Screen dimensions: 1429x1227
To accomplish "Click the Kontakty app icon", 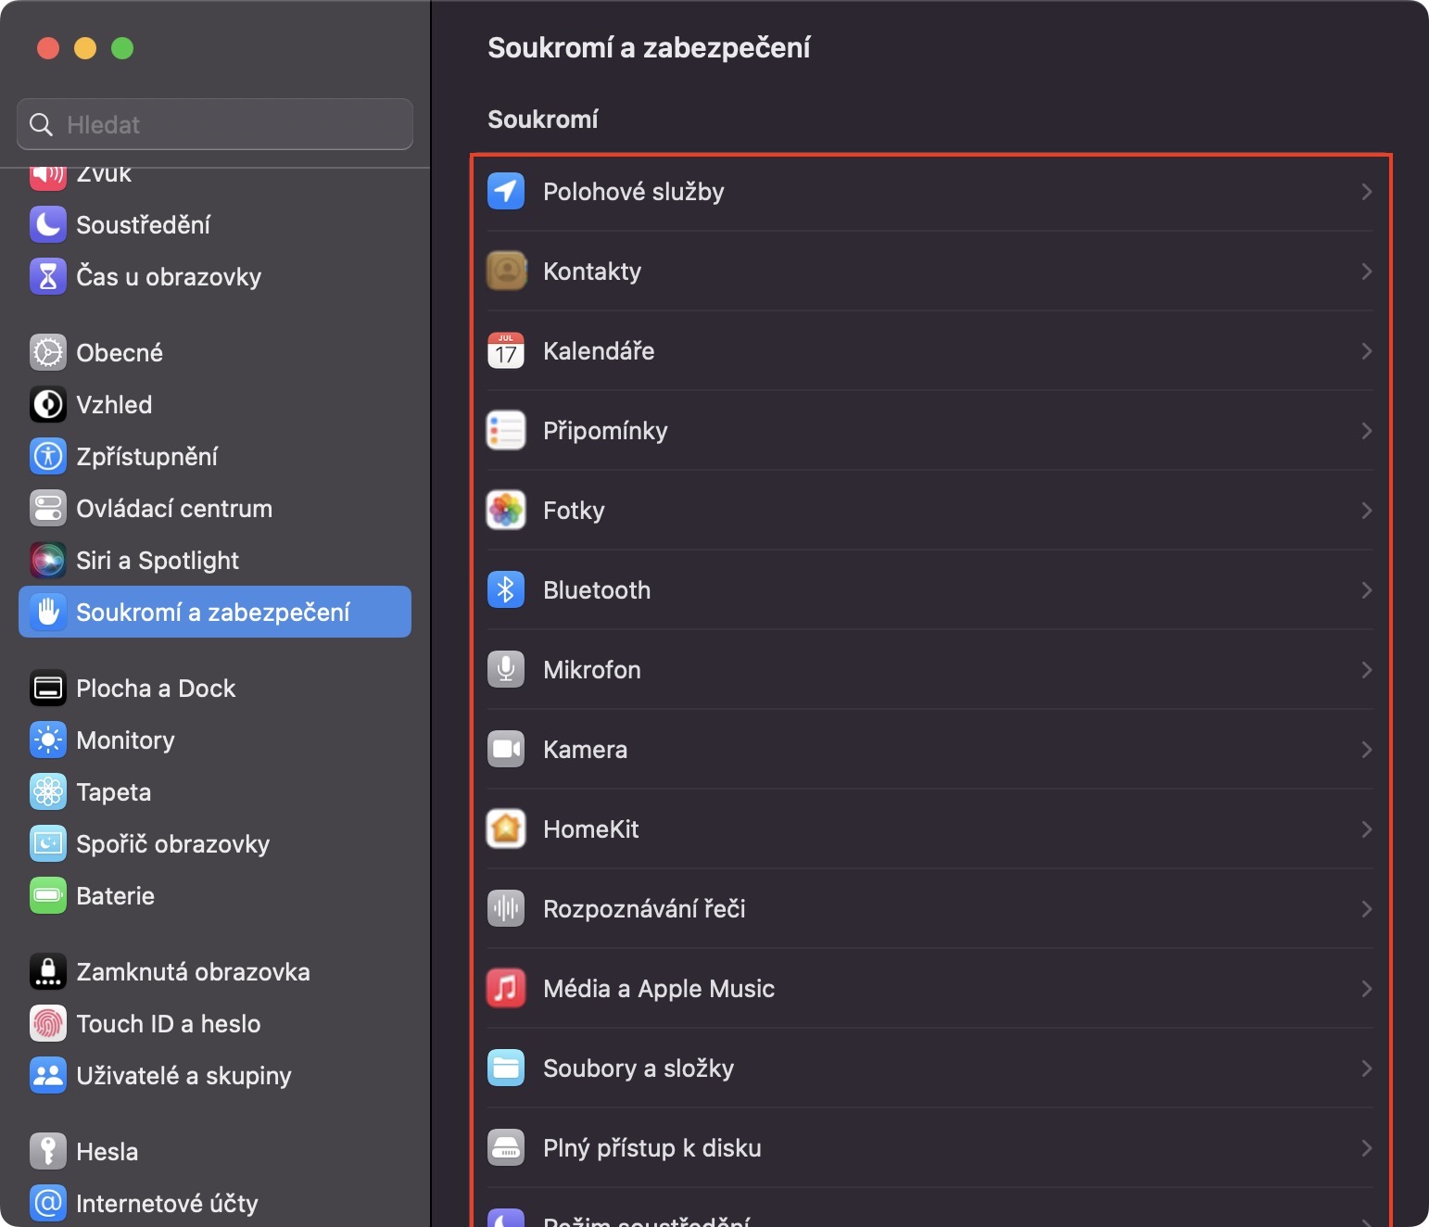I will click(x=506, y=272).
